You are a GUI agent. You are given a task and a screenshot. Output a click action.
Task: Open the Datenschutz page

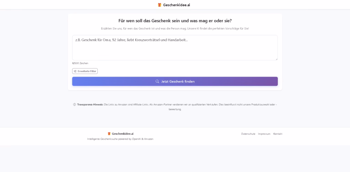[x=248, y=134]
